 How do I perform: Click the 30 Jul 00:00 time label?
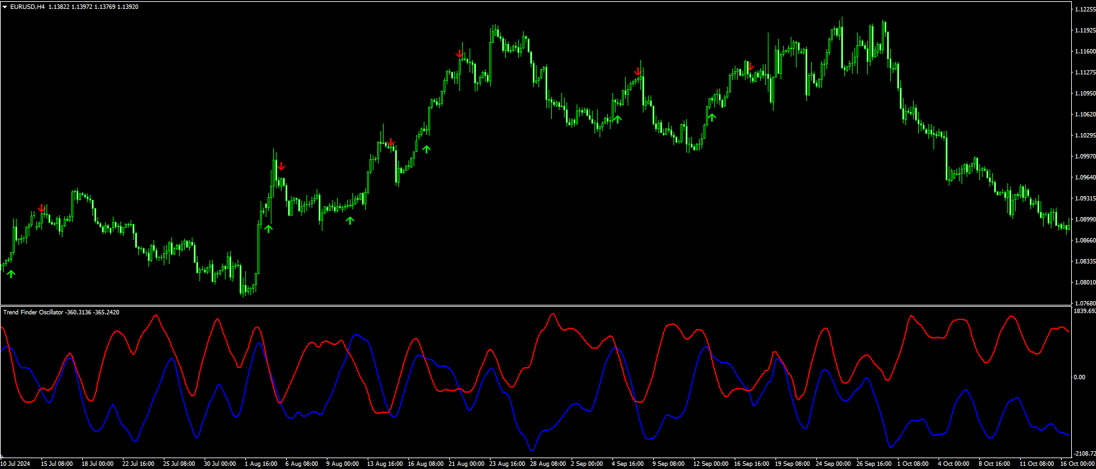pyautogui.click(x=220, y=464)
